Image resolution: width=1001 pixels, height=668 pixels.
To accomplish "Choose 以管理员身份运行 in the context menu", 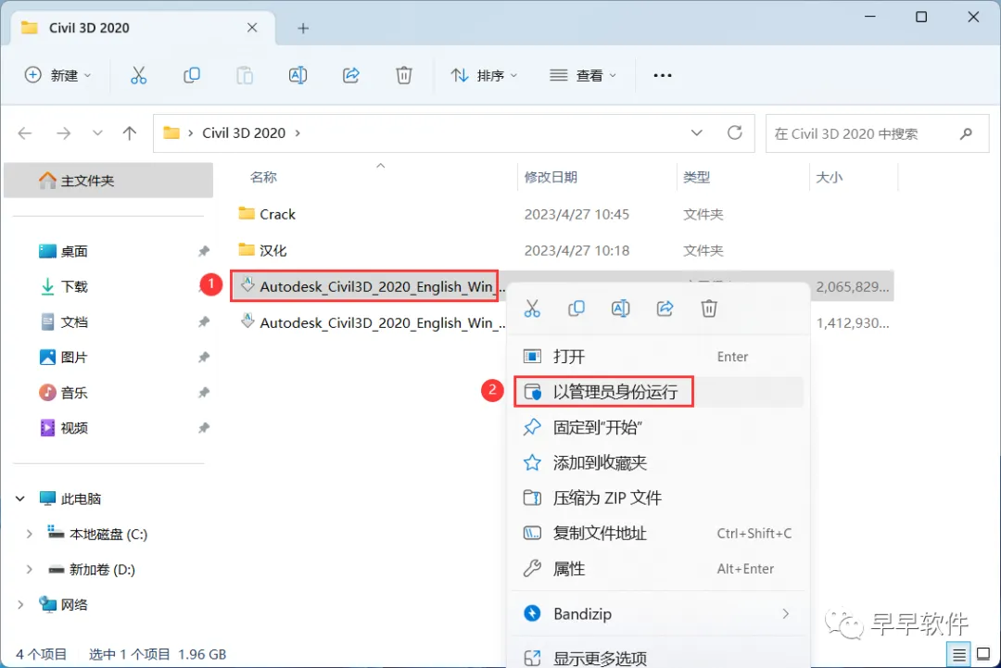I will click(x=659, y=392).
